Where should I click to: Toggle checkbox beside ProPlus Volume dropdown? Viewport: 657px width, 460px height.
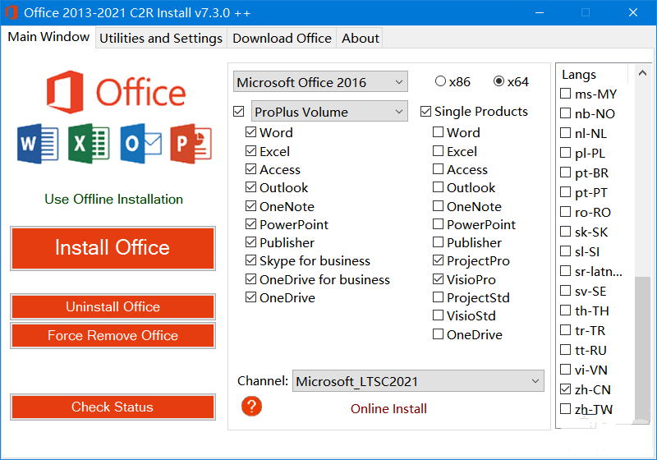(x=239, y=112)
